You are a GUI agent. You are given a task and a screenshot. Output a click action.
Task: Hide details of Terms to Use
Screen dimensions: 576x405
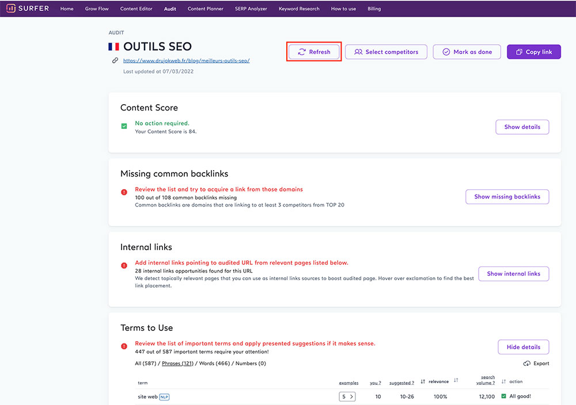tap(523, 347)
